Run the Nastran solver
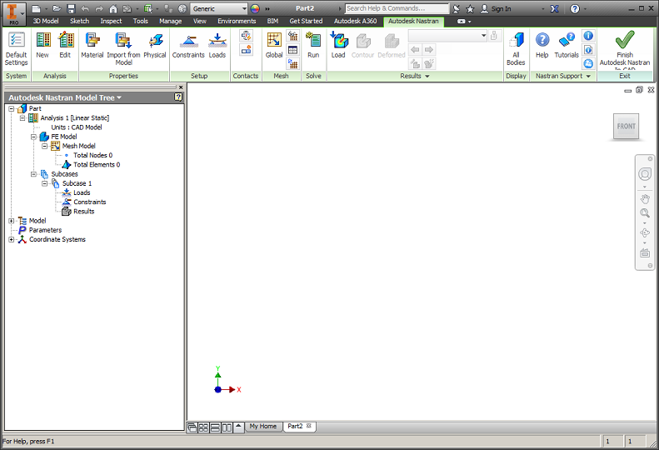 tap(313, 46)
